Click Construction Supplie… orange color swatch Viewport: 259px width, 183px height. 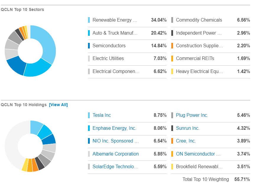172,46
